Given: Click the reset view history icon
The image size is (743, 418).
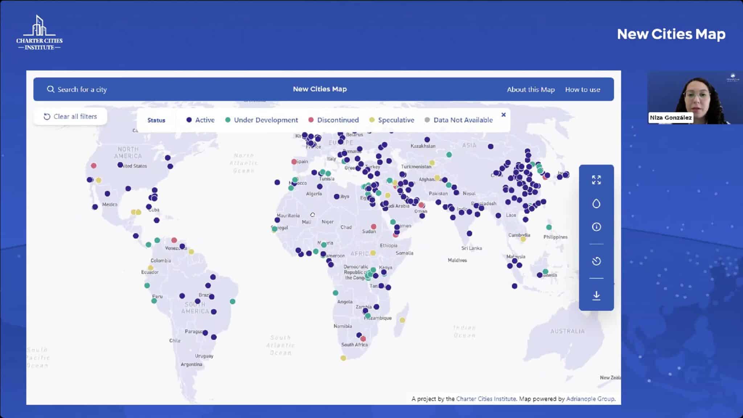Looking at the screenshot, I should pos(596,261).
